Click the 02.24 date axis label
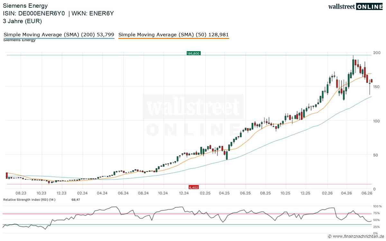This screenshot has height=241, width=386. (x=82, y=193)
